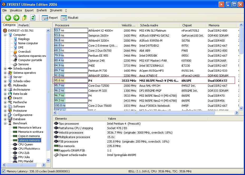Viewport: 245px width, 175px height.
Task: Open the Report toolbar button
Action: click(50, 18)
